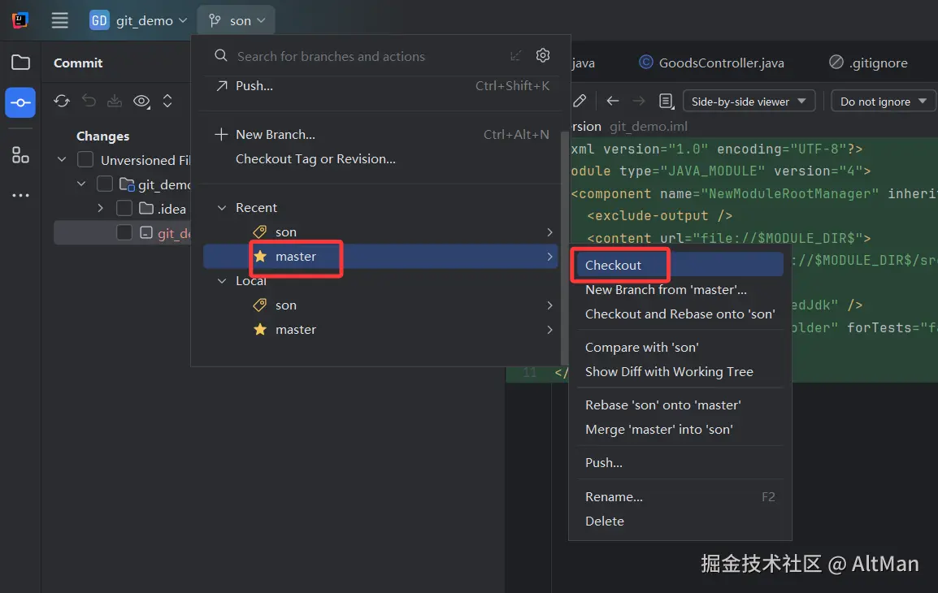Open branch popup settings gear

[x=543, y=55]
